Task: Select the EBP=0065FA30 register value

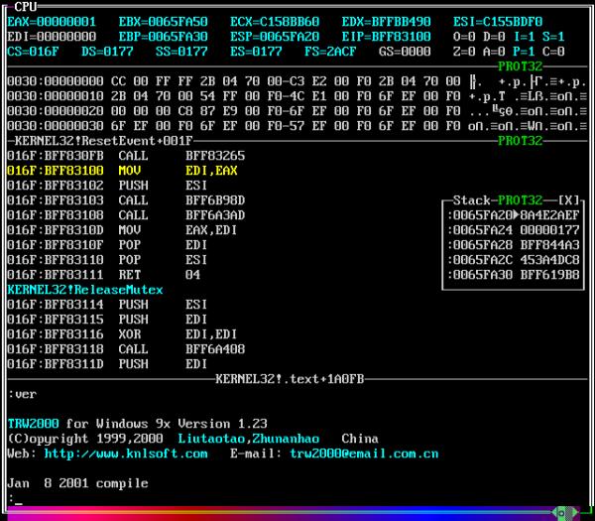Action: 164,37
